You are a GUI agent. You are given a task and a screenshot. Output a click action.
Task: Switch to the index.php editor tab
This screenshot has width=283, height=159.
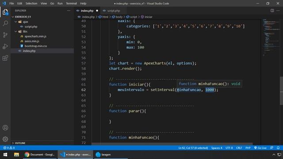click(87, 11)
